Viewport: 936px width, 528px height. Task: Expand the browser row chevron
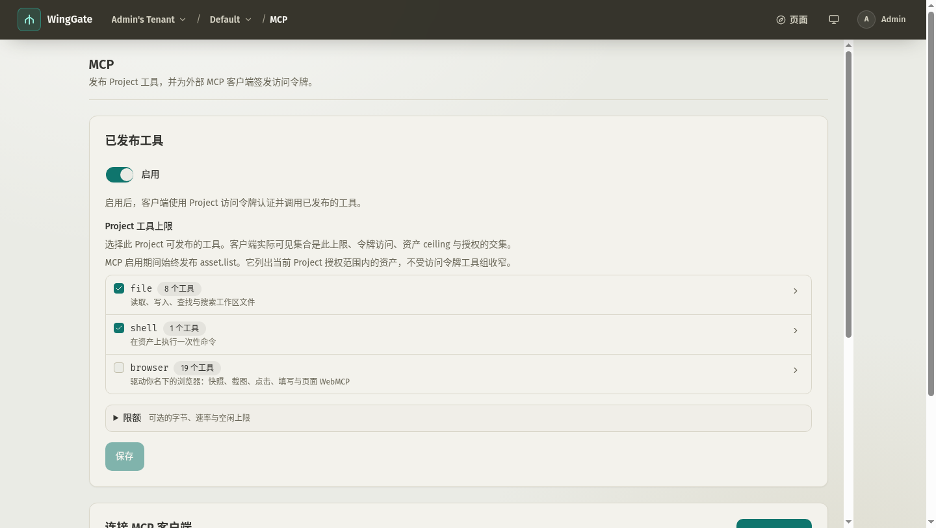point(795,370)
